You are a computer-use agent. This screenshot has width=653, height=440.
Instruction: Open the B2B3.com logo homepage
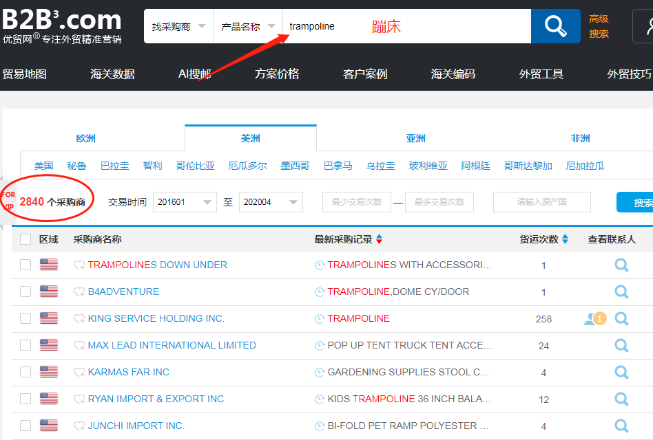click(x=62, y=25)
